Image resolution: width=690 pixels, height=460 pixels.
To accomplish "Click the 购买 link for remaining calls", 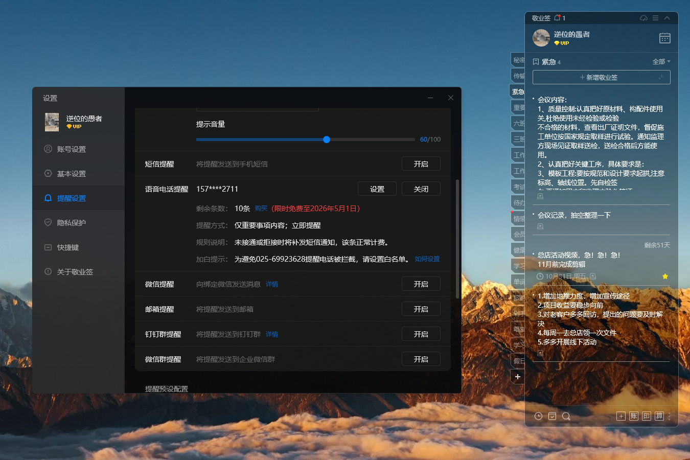I will (261, 209).
